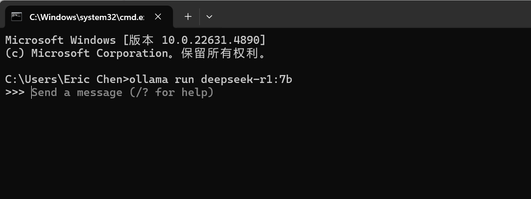
Task: Click the word ollama in the command
Action: click(149, 79)
